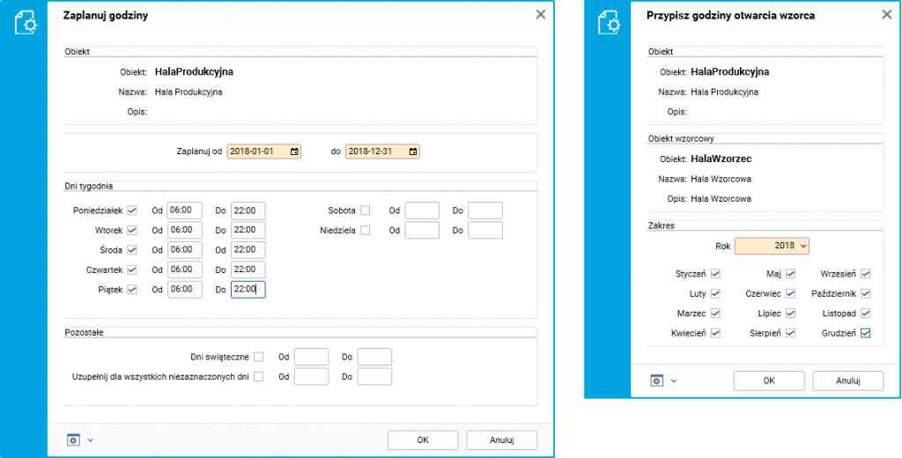Screen dimensions: 902x458
Task: Open the Rok 2018 year dropdown
Action: pyautogui.click(x=772, y=246)
